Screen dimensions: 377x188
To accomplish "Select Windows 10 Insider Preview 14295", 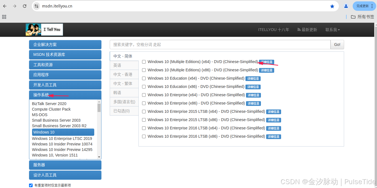I will (x=62, y=150).
